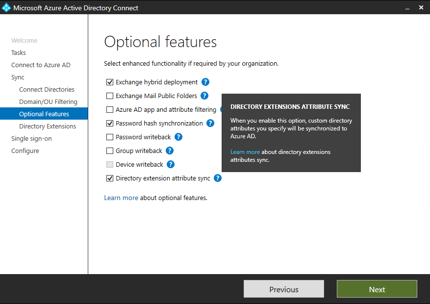
Task: Enable Azure AD app and attribute filtering
Action: [110, 109]
